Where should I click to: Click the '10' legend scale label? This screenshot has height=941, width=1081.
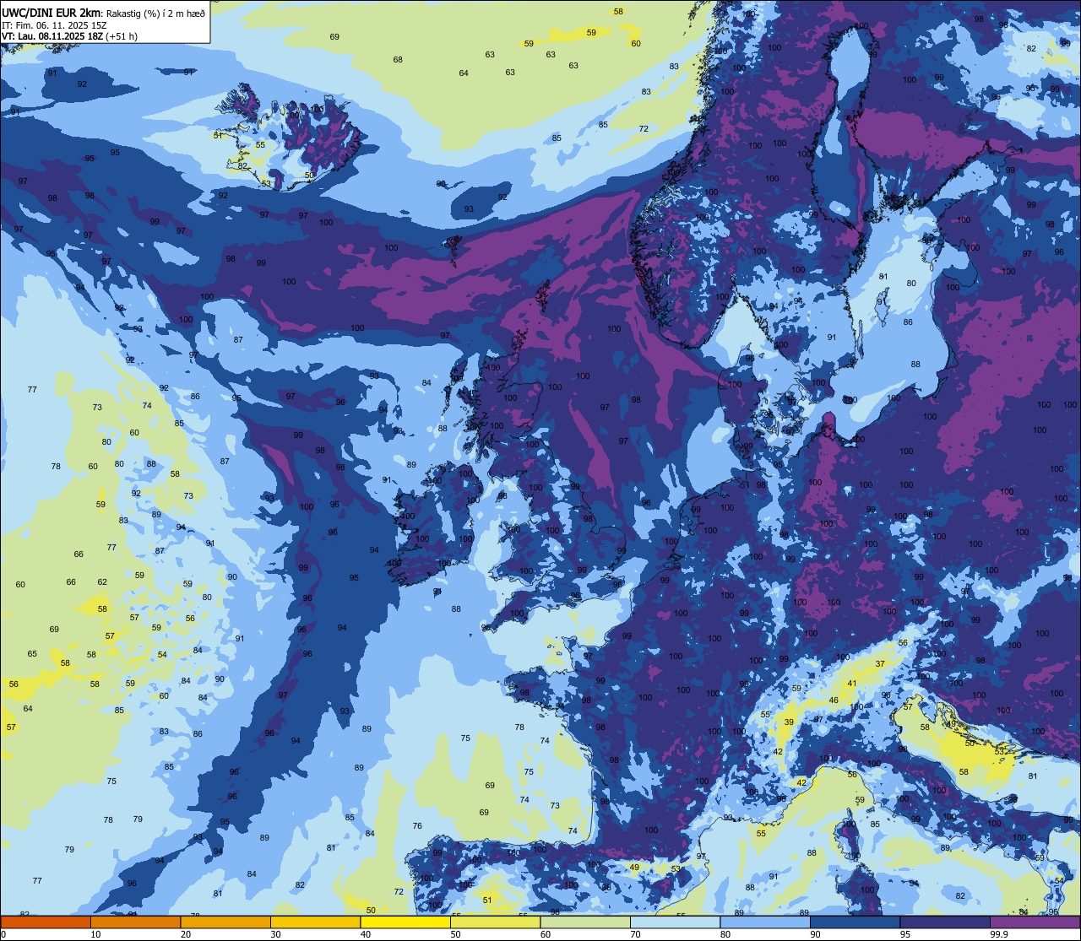click(95, 934)
